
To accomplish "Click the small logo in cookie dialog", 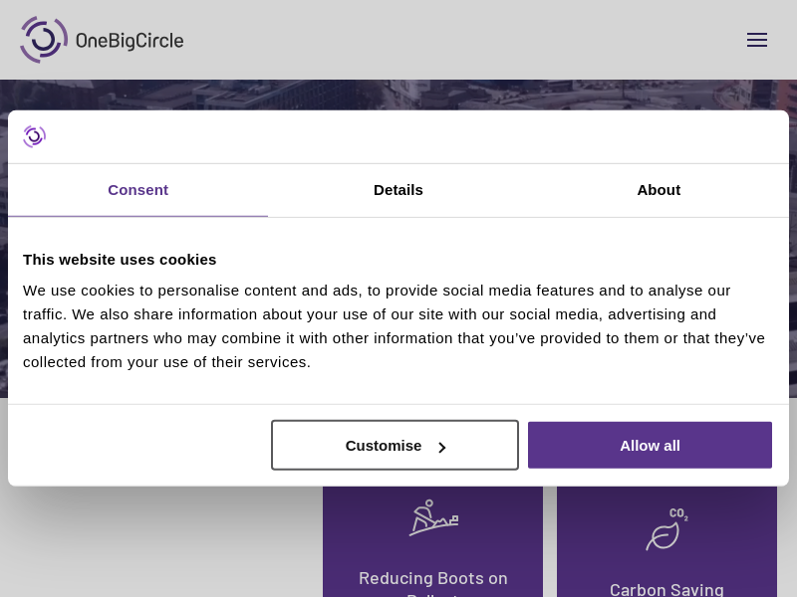I will pos(35,136).
